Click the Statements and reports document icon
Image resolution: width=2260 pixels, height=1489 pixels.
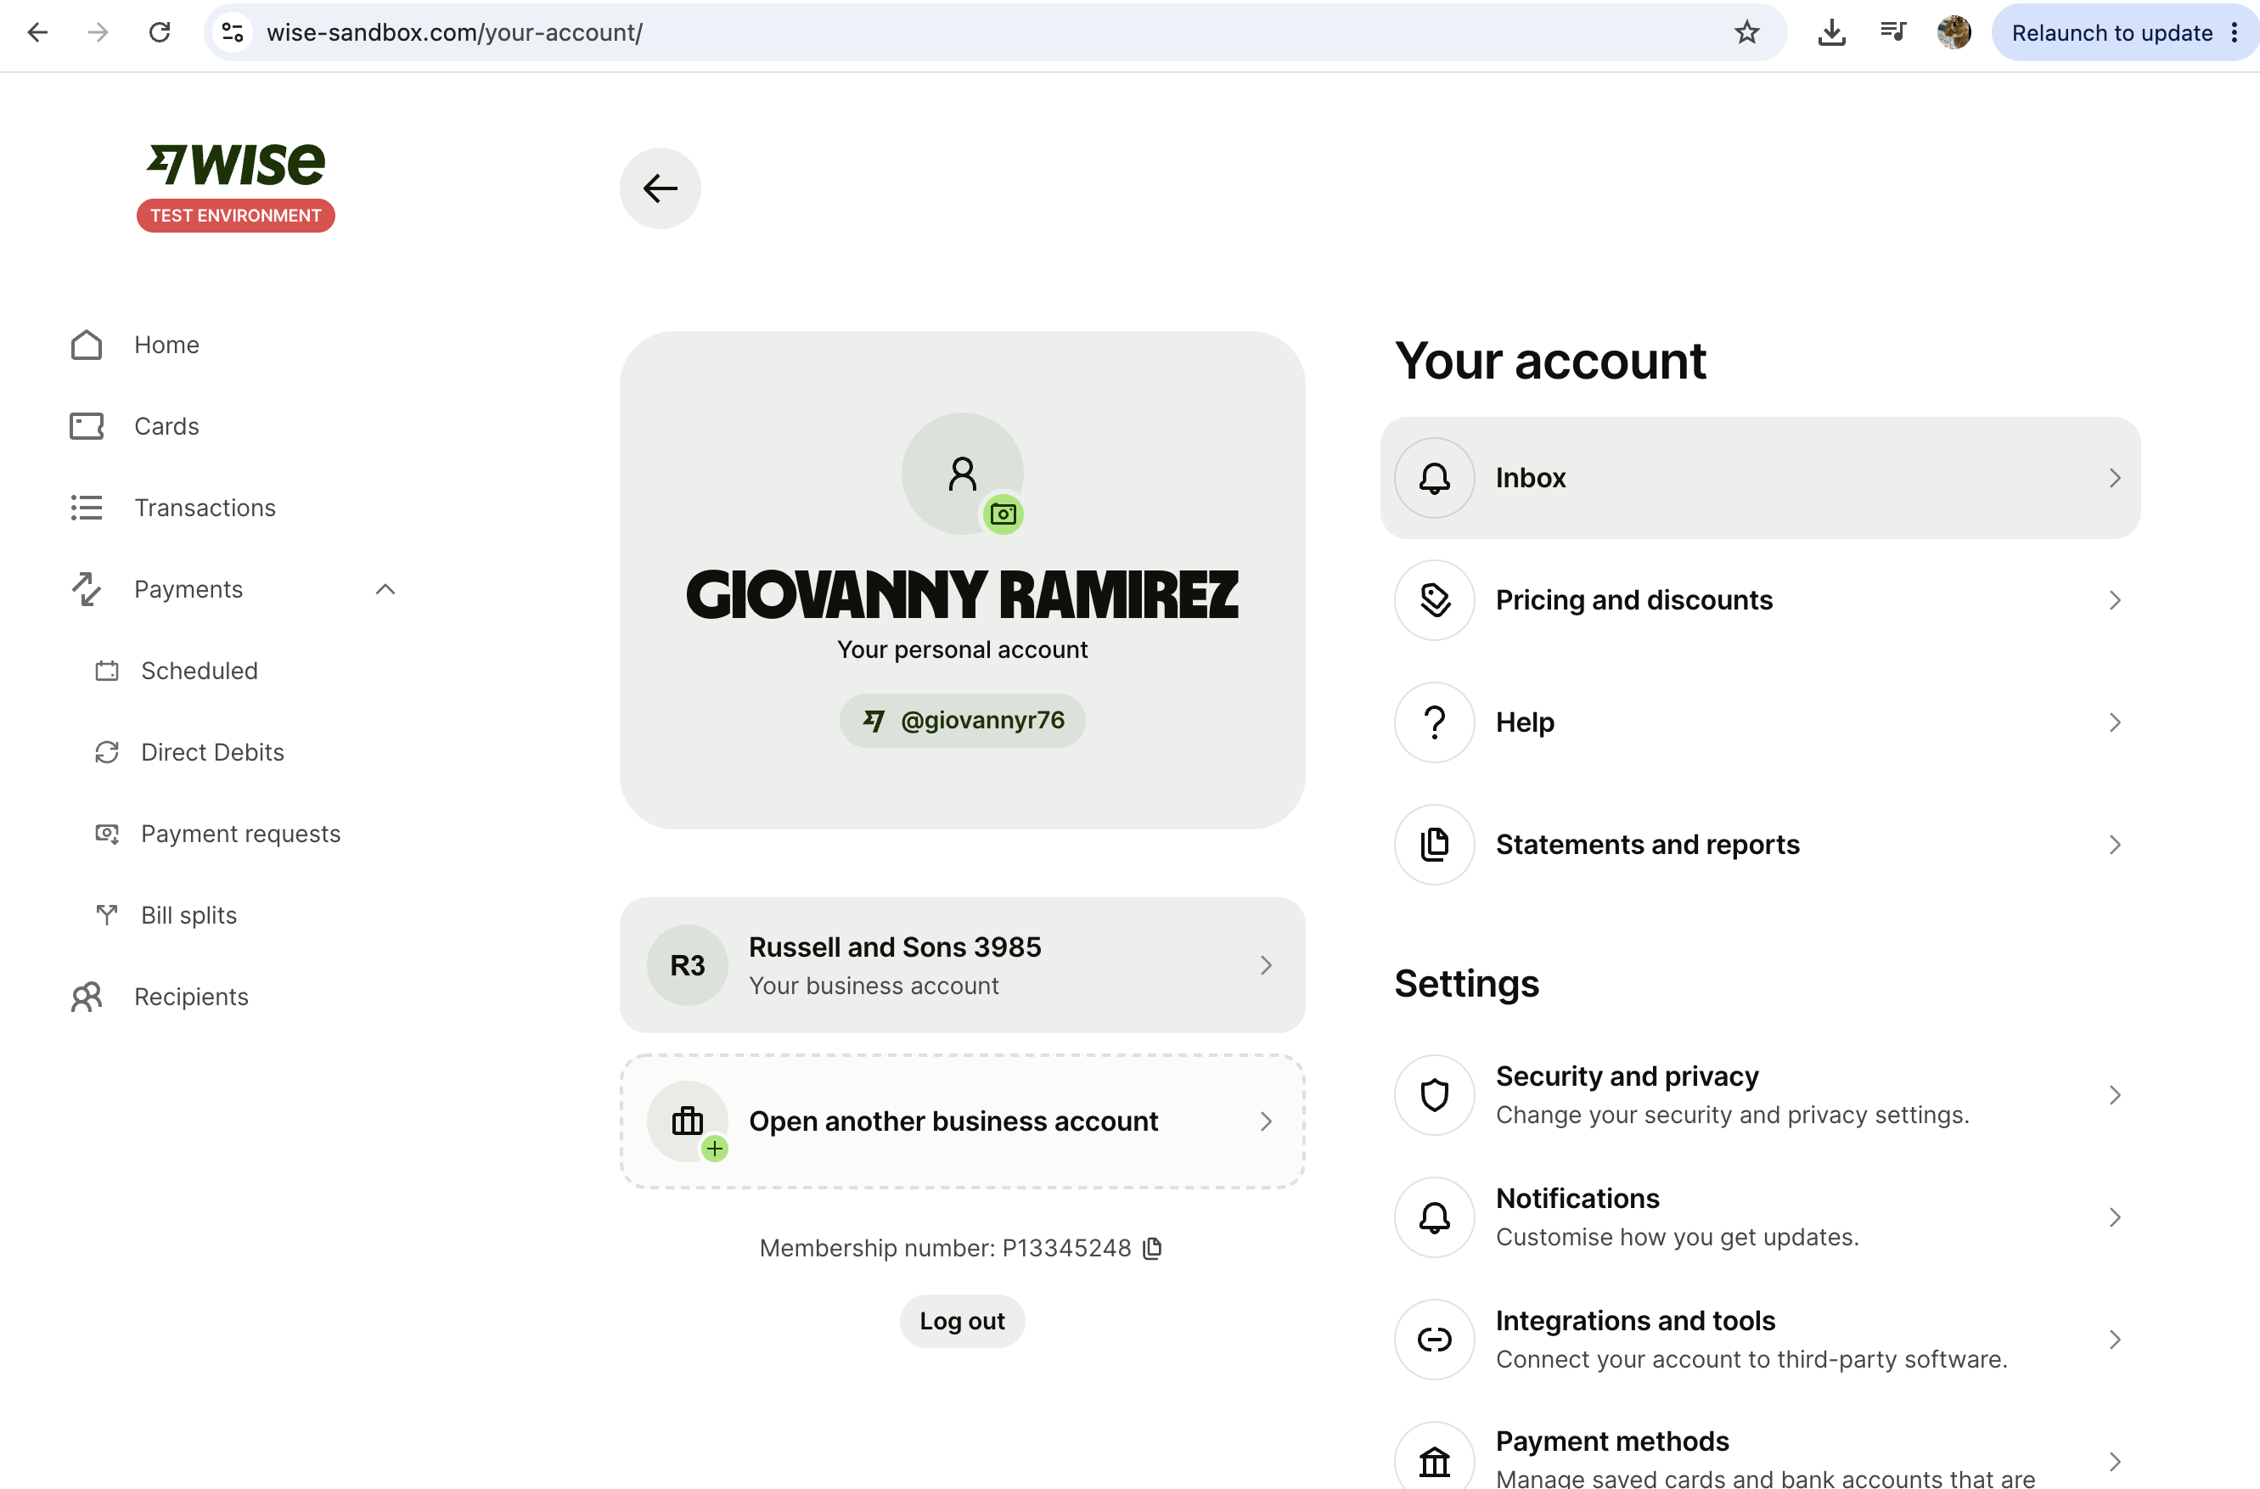click(x=1434, y=846)
